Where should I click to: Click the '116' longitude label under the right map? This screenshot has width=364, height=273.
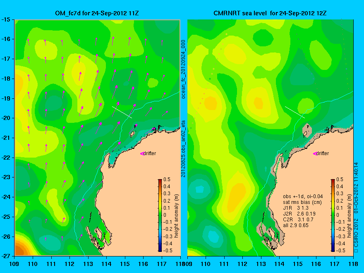click(x=316, y=264)
